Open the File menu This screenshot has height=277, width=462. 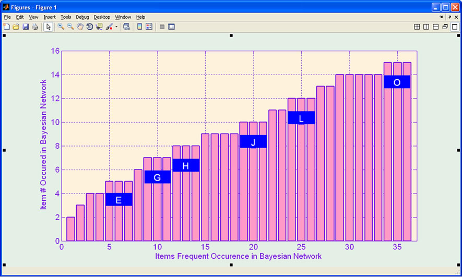7,17
